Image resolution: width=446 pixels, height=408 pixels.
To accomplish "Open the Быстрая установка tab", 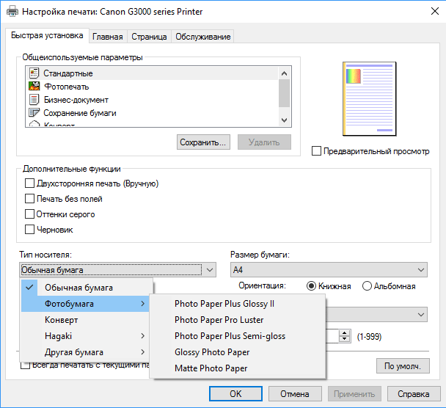I will tap(47, 35).
